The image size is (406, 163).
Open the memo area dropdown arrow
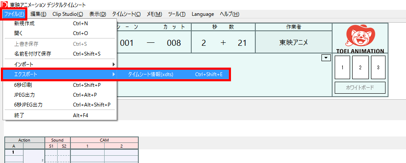pos(326,58)
